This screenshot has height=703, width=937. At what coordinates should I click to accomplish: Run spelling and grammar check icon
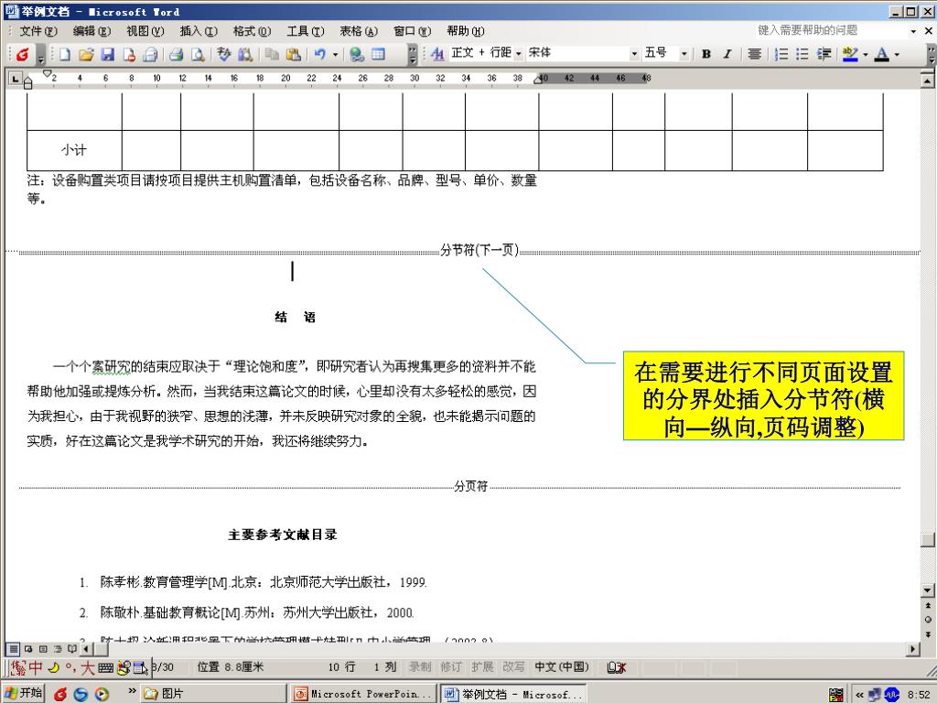(223, 54)
